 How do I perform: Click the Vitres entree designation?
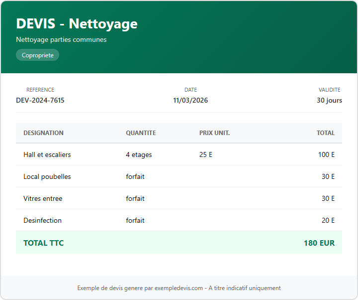pos(43,198)
